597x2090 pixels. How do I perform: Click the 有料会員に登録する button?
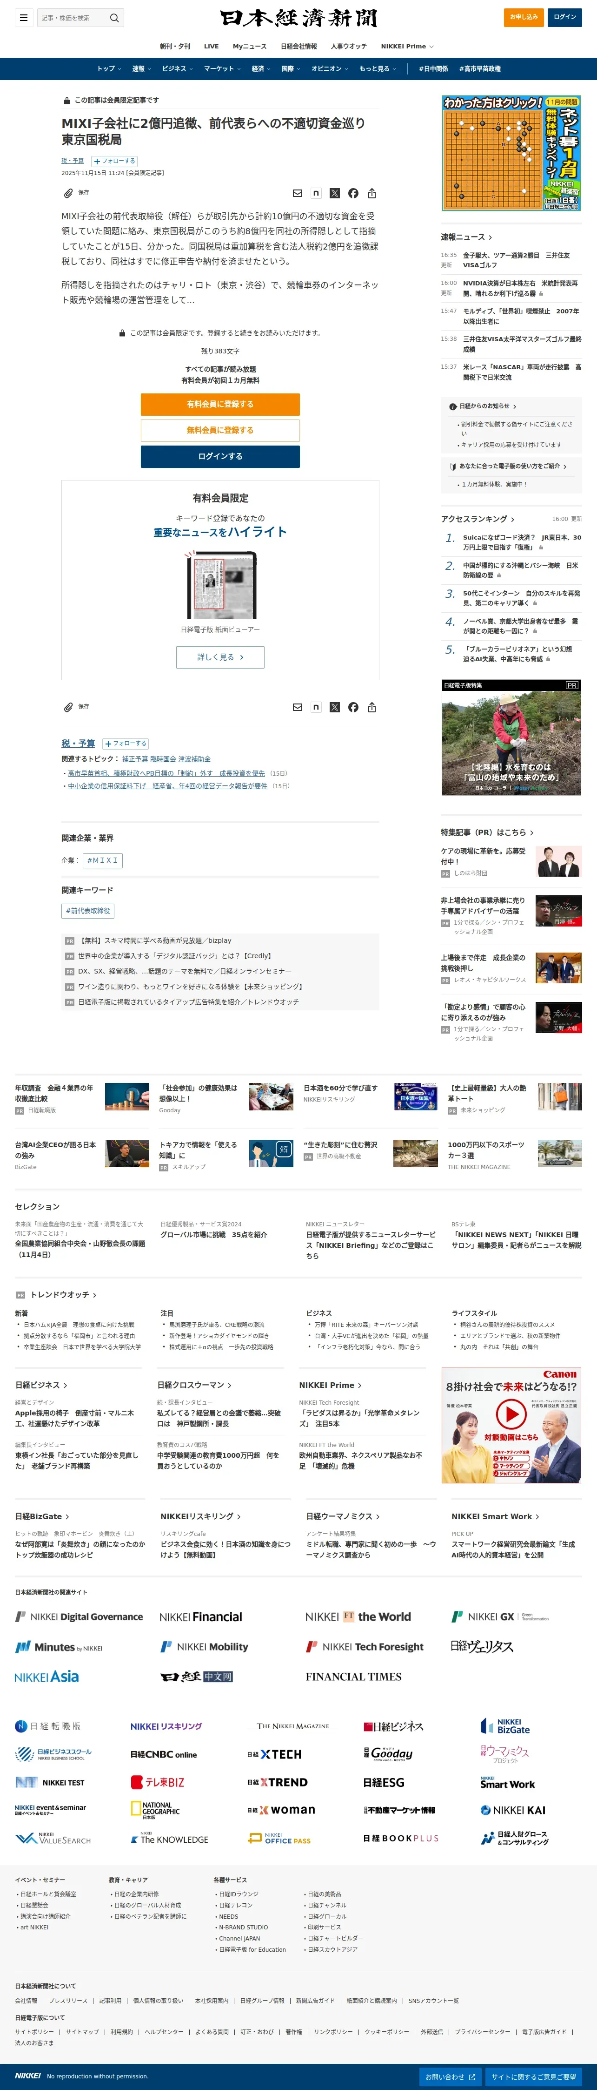point(220,404)
